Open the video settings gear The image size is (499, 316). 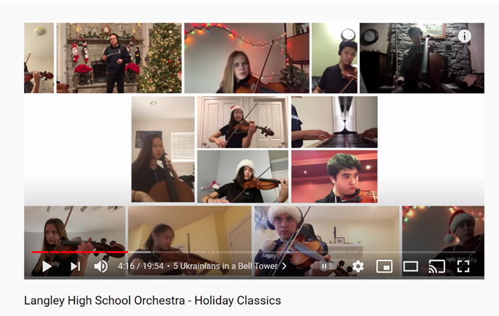pos(358,266)
